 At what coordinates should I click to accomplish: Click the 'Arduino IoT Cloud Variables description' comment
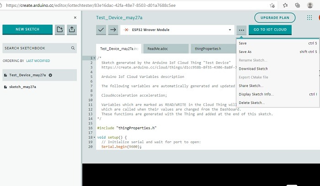pyautogui.click(x=143, y=77)
